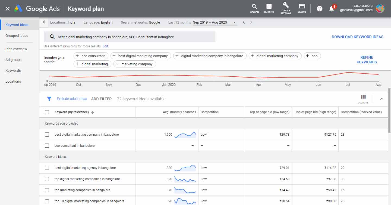Check the checkbox for best digital marketing company in bangalore
The height and width of the screenshot is (205, 391).
tap(47, 134)
